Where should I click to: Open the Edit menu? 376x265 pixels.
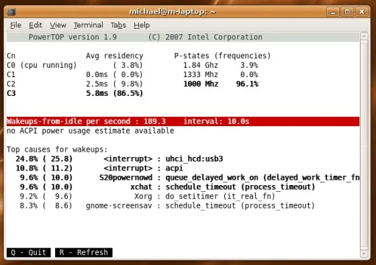click(x=35, y=25)
